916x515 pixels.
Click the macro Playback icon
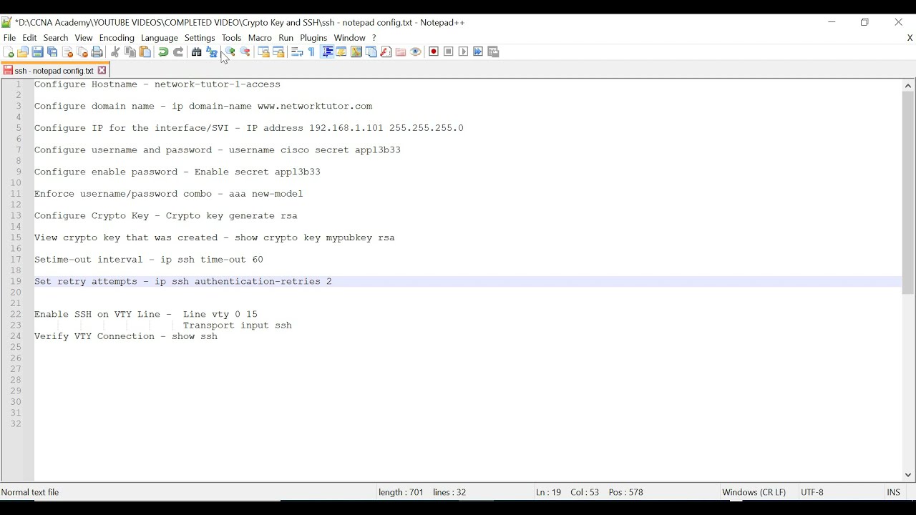tap(464, 52)
